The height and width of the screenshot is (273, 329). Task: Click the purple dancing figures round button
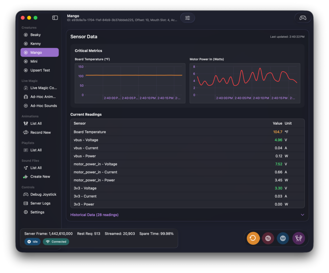pyautogui.click(x=298, y=238)
